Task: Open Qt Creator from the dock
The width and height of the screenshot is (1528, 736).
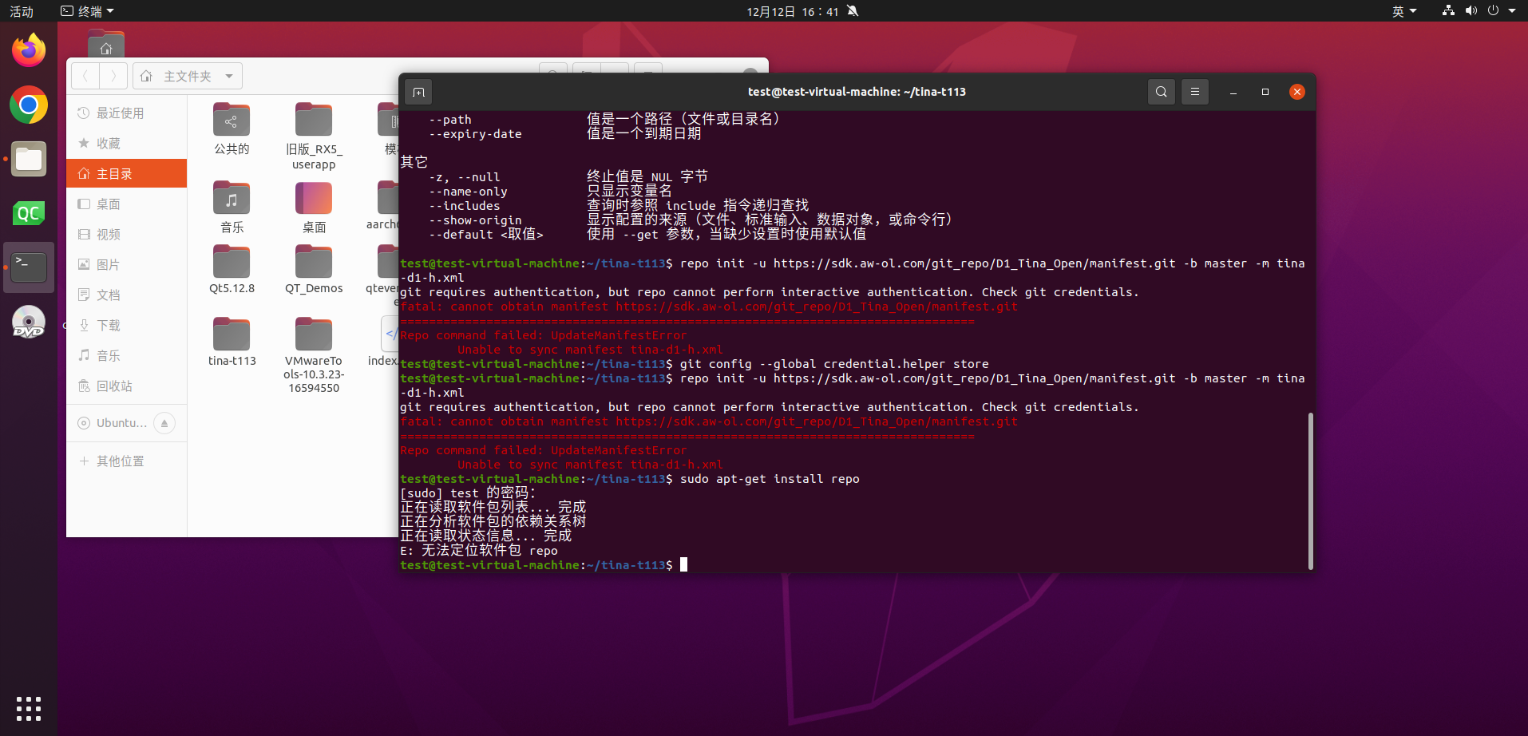Action: pos(29,213)
